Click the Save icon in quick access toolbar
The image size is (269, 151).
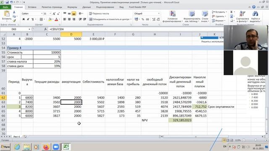point(7,2)
